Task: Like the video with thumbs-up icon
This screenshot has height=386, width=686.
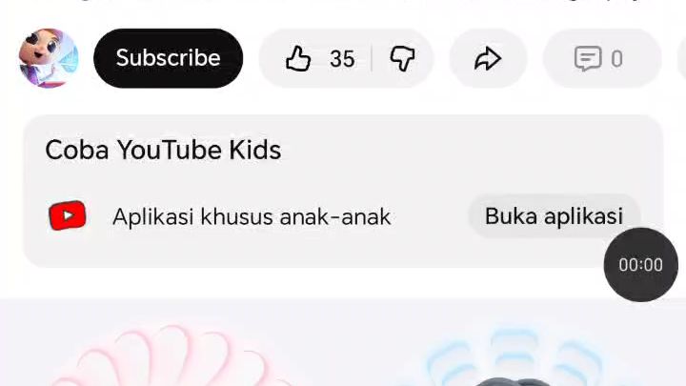Action: tap(298, 59)
